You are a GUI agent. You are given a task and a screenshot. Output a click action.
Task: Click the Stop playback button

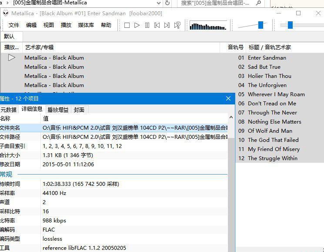127,25
